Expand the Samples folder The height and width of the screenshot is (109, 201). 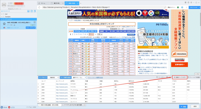click(x=2, y=17)
